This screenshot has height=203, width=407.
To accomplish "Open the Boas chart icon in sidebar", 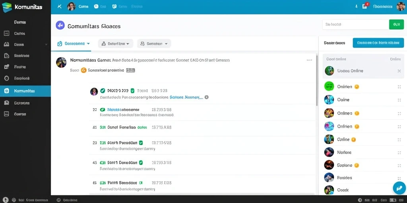I will (x=7, y=44).
